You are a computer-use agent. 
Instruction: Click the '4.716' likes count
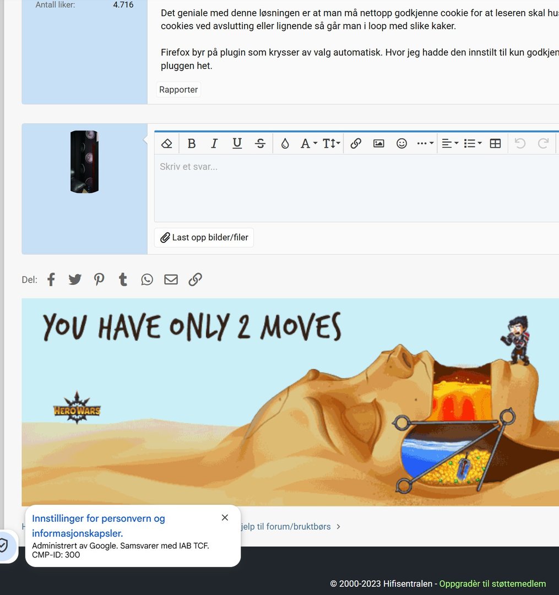pyautogui.click(x=123, y=5)
